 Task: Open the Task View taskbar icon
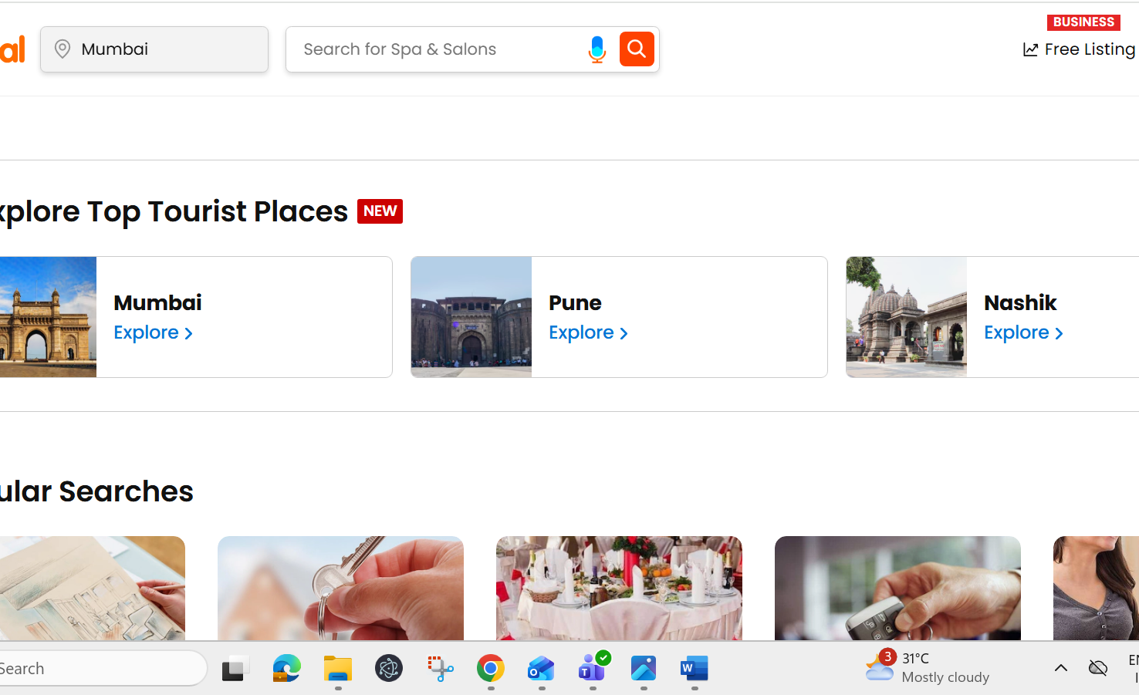(x=235, y=668)
